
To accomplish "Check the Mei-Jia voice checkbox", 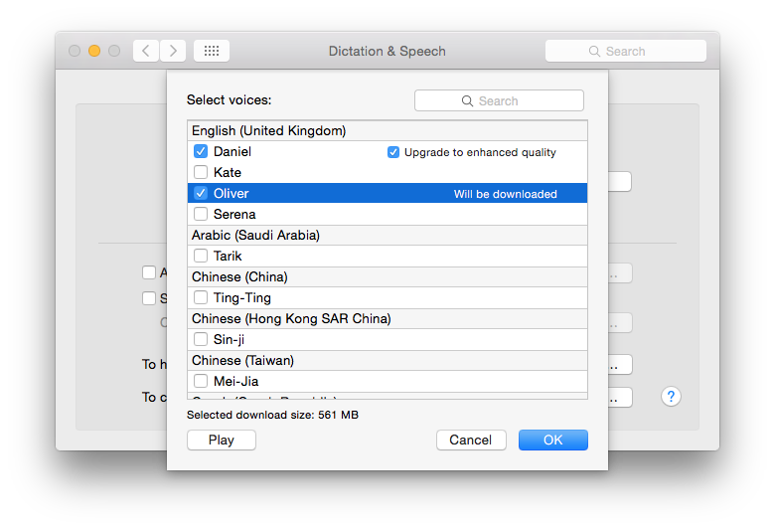I will (x=201, y=381).
